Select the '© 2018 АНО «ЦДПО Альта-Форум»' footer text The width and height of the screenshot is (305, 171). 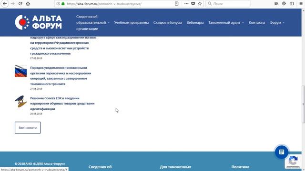40,163
